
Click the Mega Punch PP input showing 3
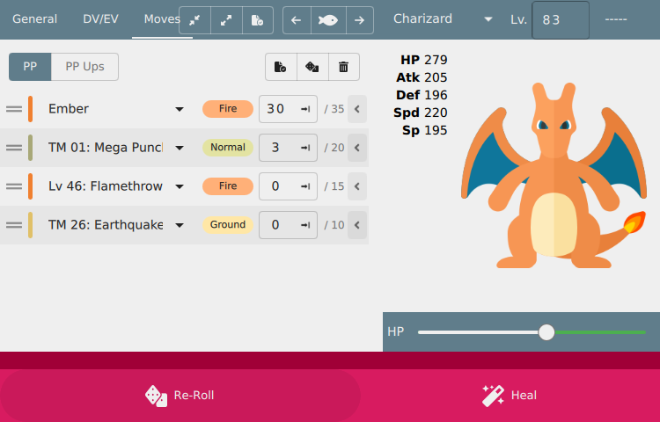click(288, 148)
